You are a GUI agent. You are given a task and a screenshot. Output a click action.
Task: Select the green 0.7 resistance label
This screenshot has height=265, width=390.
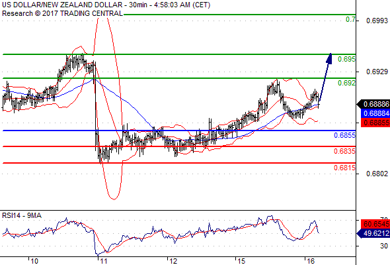tap(350, 19)
